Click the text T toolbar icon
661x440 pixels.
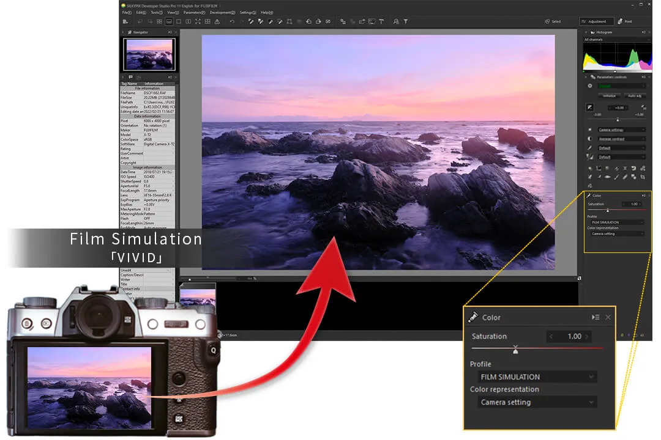point(381,21)
